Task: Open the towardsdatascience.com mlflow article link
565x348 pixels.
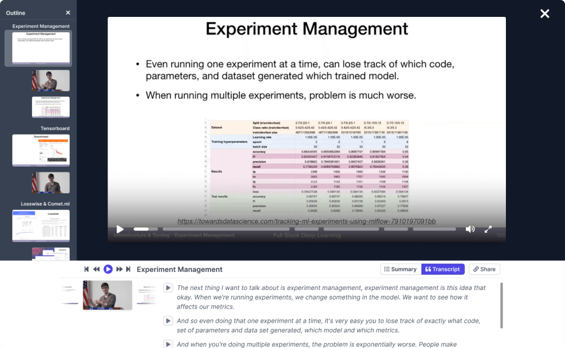Action: [x=306, y=221]
